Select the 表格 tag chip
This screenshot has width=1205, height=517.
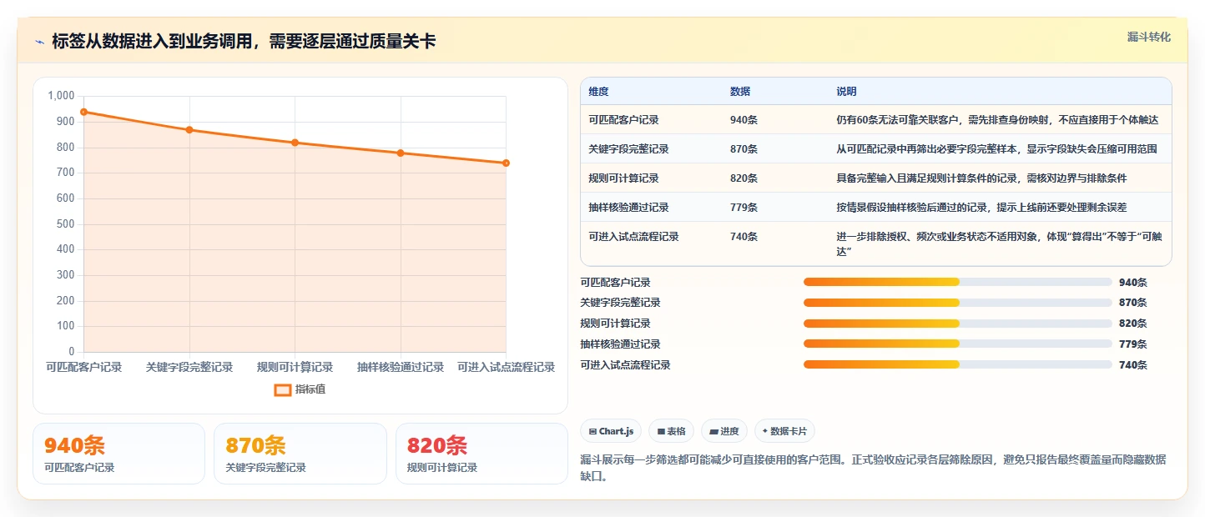click(672, 431)
